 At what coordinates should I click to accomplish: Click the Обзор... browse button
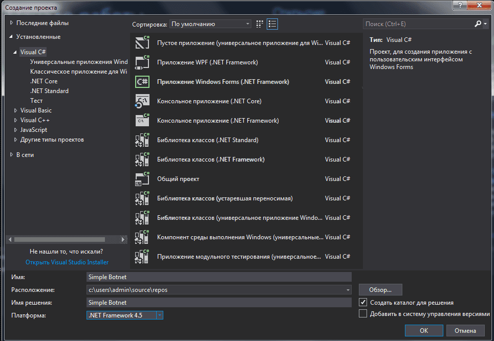380,290
